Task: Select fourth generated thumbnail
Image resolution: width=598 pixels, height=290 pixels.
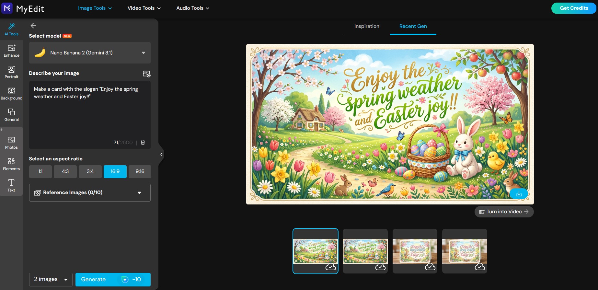Action: (465, 251)
